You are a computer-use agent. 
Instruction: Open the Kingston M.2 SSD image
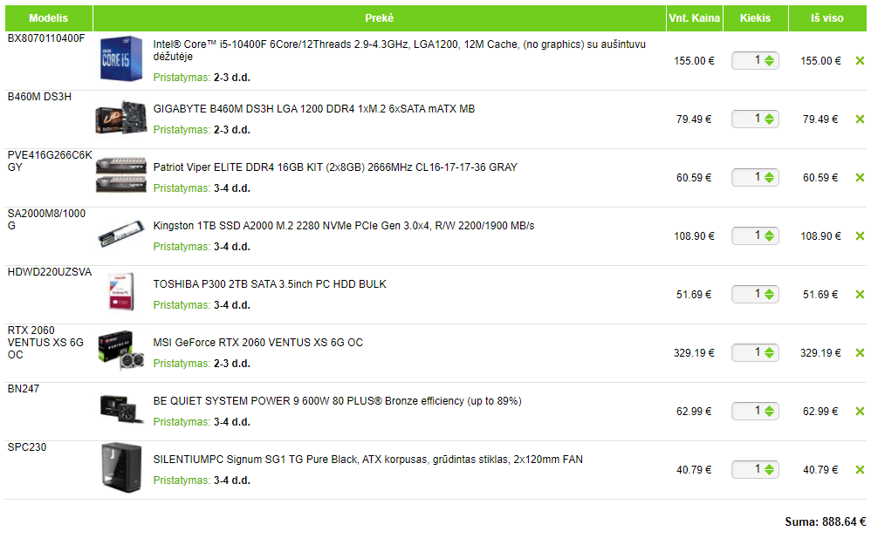(121, 234)
